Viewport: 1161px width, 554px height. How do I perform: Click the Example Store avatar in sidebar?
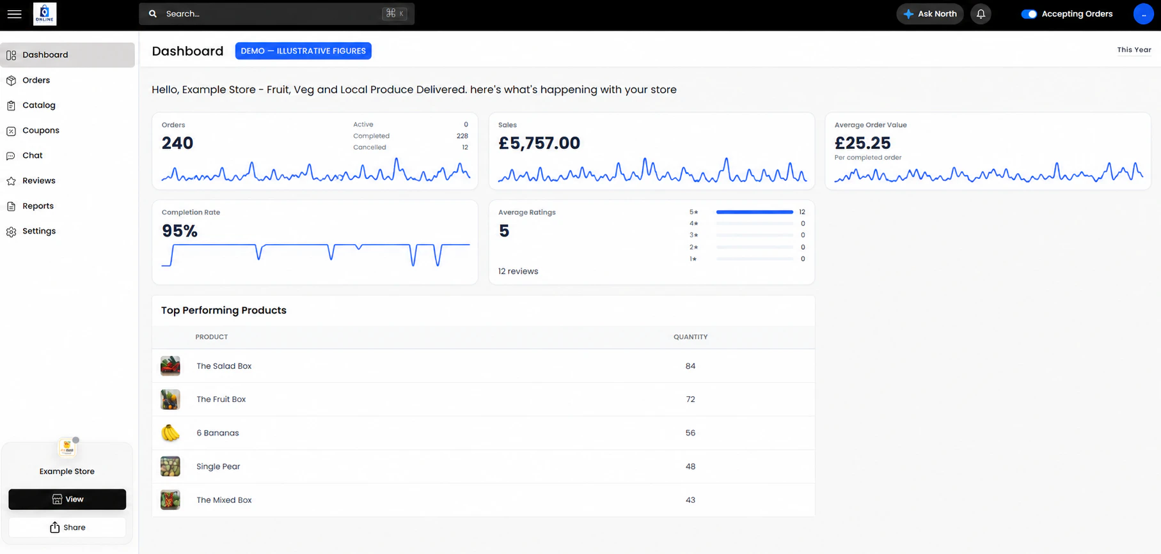(x=67, y=448)
